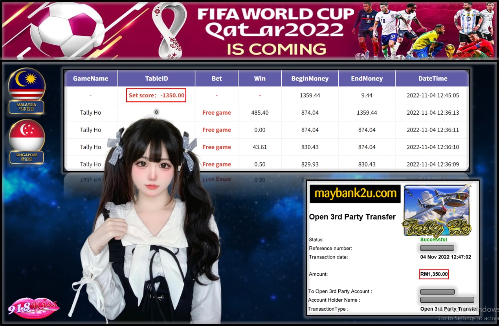
Task: Select the "TransactionType :" label
Action: (328, 309)
